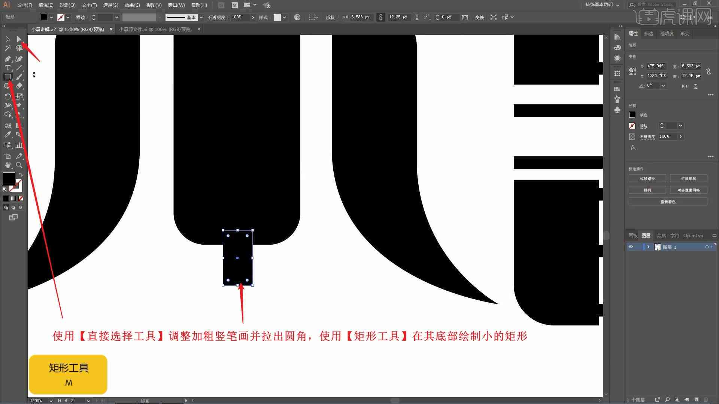This screenshot has width=719, height=404.
Task: Select the Pen tool in toolbar
Action: pos(7,58)
